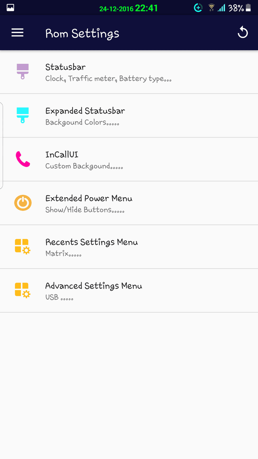Screen dimensions: 258x459
Task: Tap the cyan Expanded Statusbar brush icon
Action: click(22, 115)
